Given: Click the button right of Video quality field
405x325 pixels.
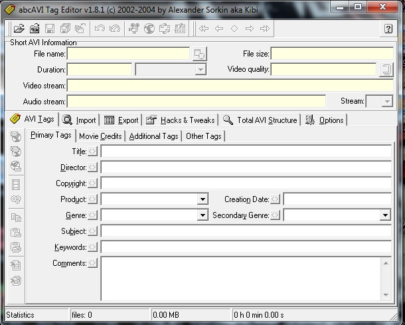Looking at the screenshot, I should (386, 70).
